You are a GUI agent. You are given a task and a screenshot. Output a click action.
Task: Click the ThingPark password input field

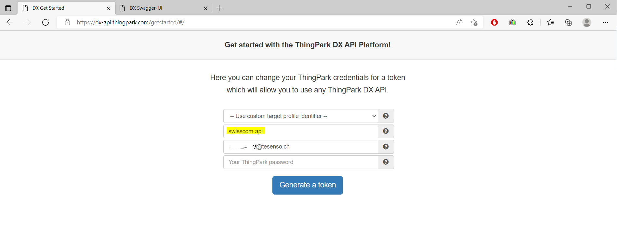tap(301, 162)
